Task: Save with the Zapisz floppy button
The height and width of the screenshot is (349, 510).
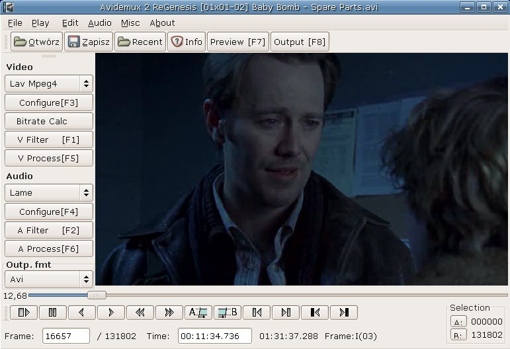Action: pyautogui.click(x=89, y=42)
